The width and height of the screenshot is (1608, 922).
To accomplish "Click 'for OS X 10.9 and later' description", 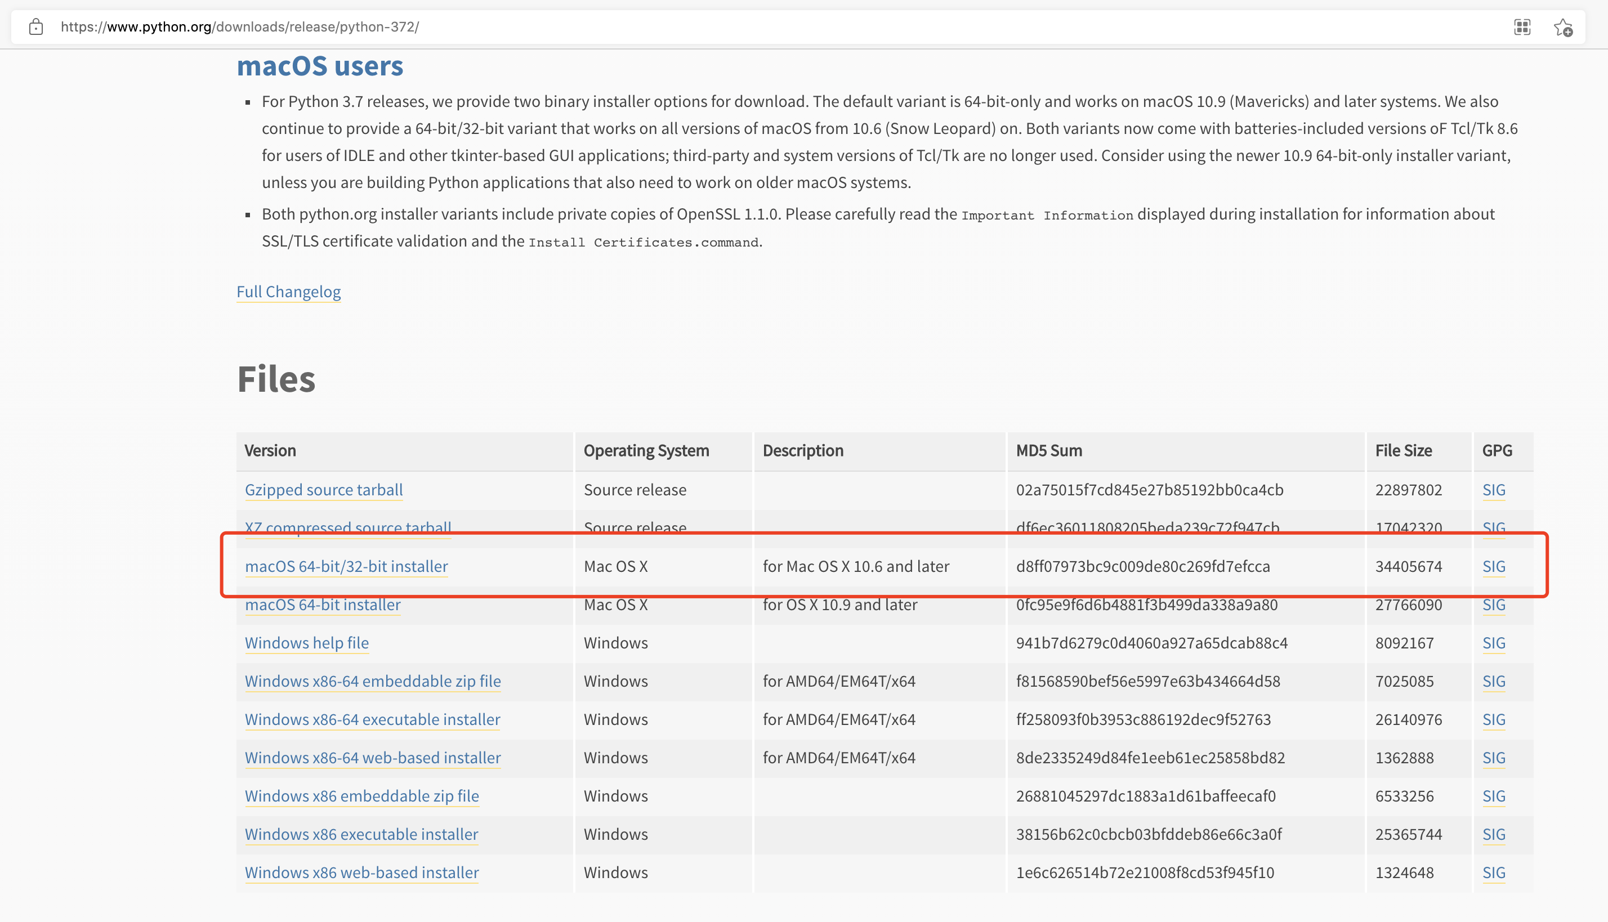I will [840, 605].
